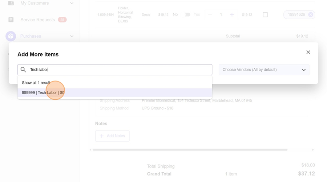Image resolution: width=327 pixels, height=182 pixels.
Task: Open the Service Requests sidebar link
Action: coord(37,20)
